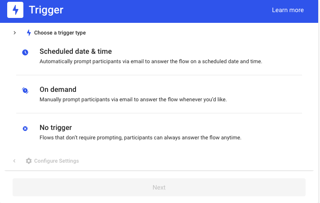Expand the Choose a trigger type chevron
The height and width of the screenshot is (203, 320).
point(14,33)
